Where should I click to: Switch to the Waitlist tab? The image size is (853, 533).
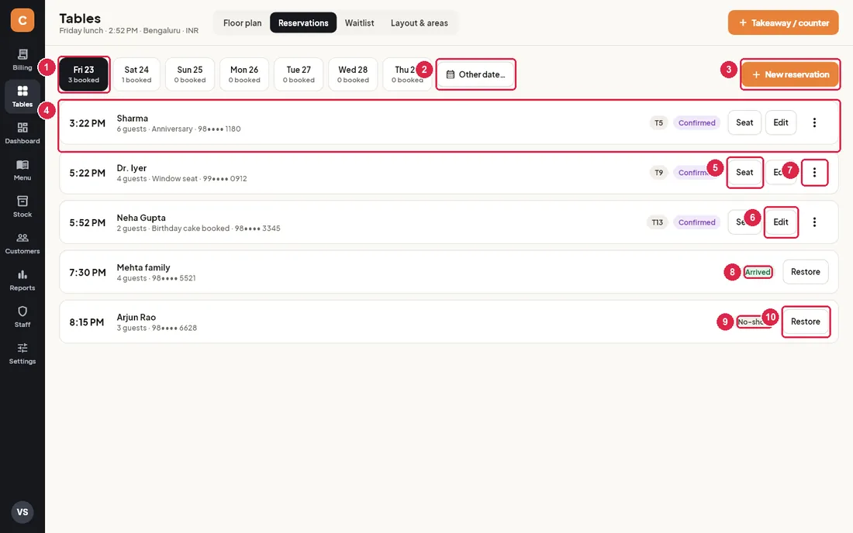tap(359, 22)
